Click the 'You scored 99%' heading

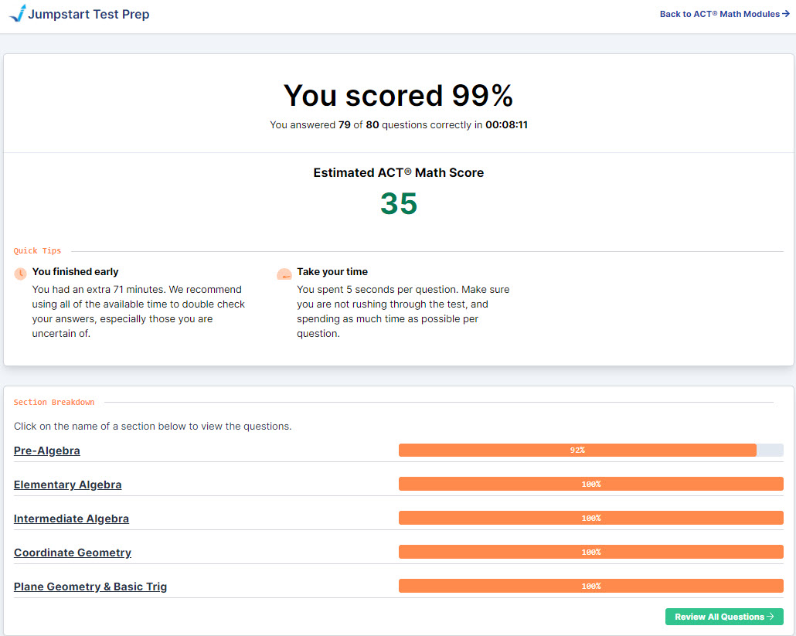click(x=398, y=96)
